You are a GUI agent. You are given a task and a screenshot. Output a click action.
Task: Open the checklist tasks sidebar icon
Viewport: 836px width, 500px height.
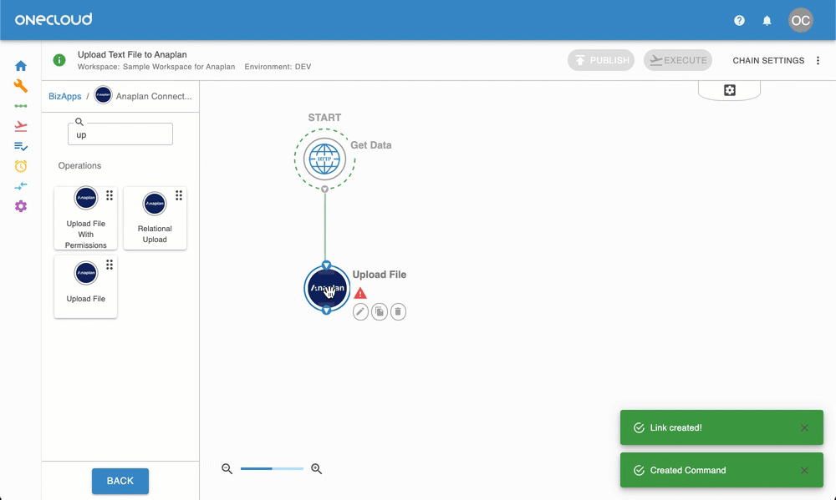21,146
